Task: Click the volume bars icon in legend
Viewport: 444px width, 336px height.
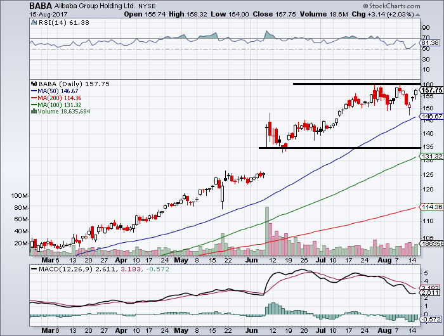Action: [x=34, y=111]
